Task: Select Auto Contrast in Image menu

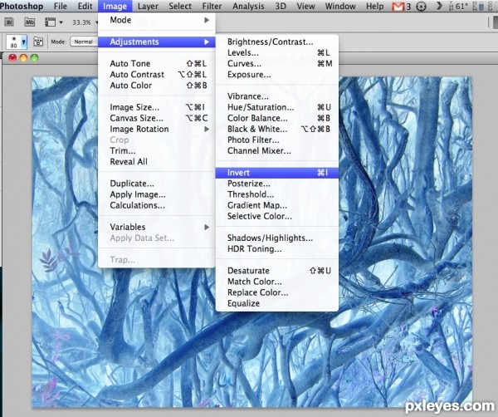Action: click(x=157, y=75)
